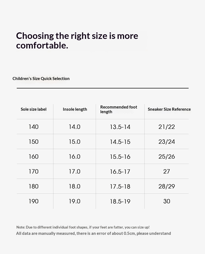
Task: Click the sneaker size 21/22 cell
Action: coord(166,127)
